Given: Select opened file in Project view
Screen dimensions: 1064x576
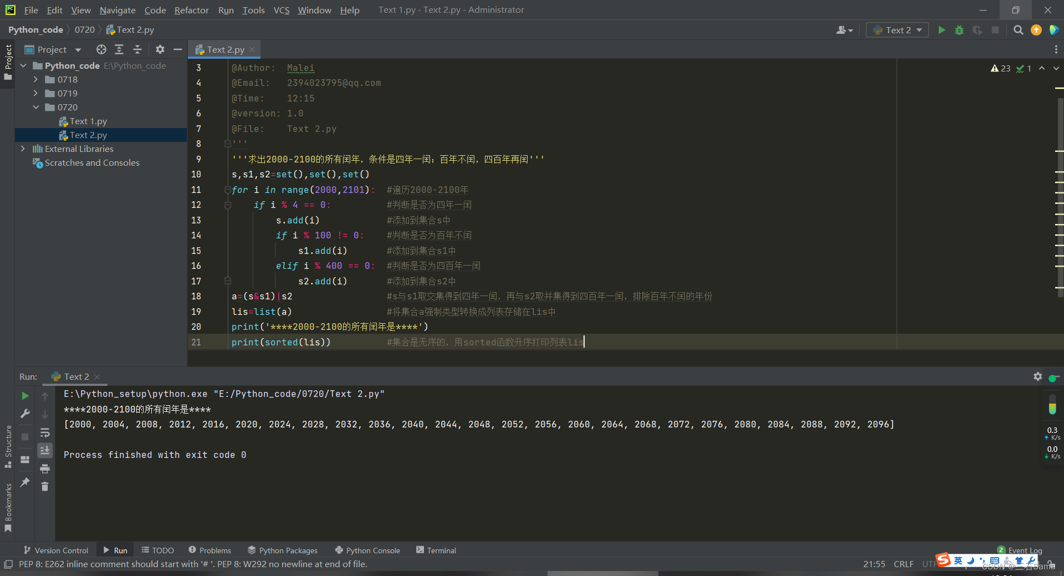Looking at the screenshot, I should pos(101,49).
